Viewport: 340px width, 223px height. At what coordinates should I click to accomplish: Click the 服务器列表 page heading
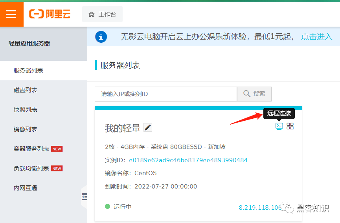[120, 65]
